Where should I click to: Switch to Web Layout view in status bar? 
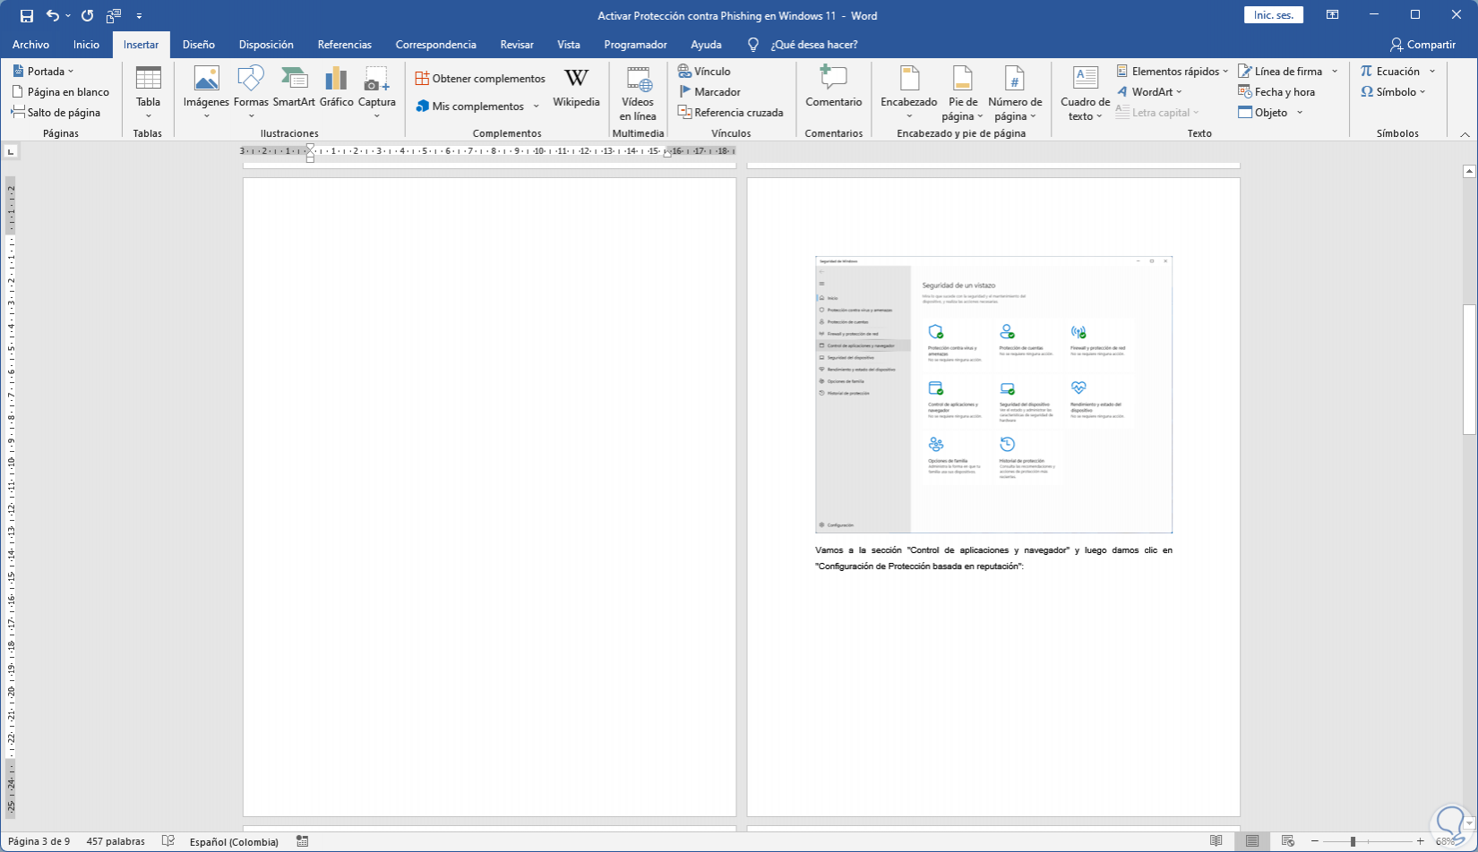pos(1287,841)
